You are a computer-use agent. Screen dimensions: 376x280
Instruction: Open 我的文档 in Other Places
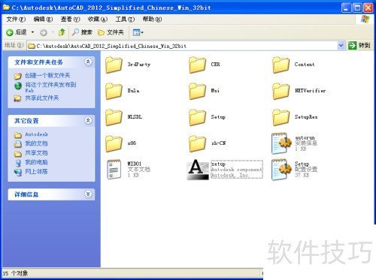coord(36,143)
